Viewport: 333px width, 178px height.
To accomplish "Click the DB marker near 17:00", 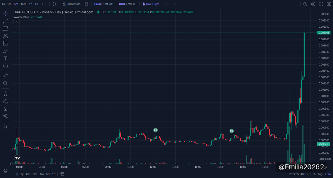I will point(232,131).
